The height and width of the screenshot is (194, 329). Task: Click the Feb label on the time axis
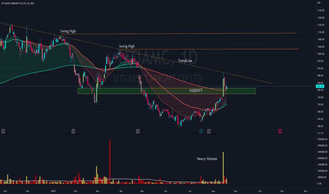(76, 191)
